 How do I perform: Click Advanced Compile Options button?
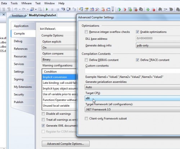point(66,144)
